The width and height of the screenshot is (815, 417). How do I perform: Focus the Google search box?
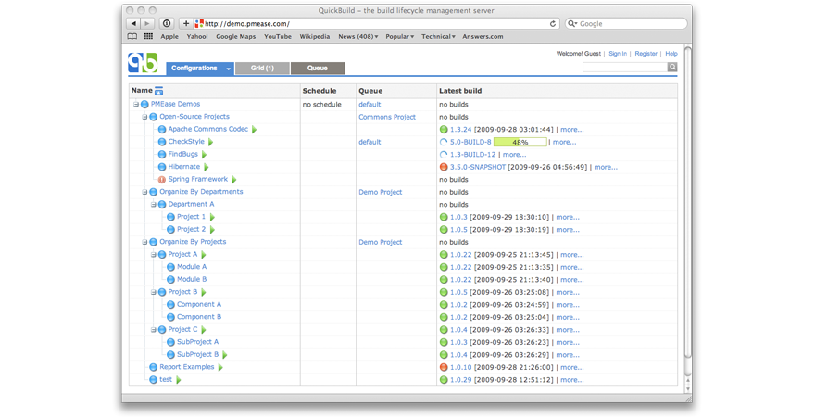point(626,23)
